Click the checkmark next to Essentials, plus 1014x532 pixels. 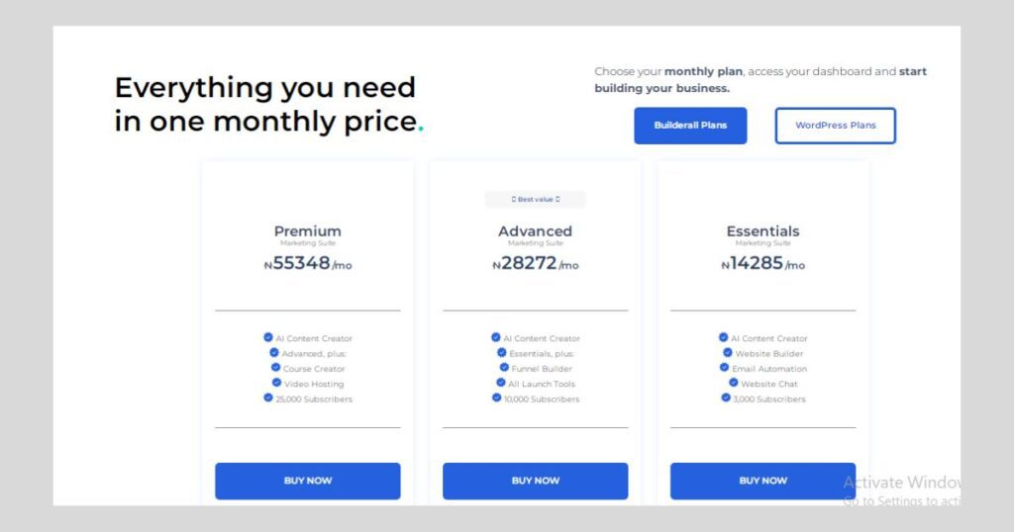click(502, 352)
